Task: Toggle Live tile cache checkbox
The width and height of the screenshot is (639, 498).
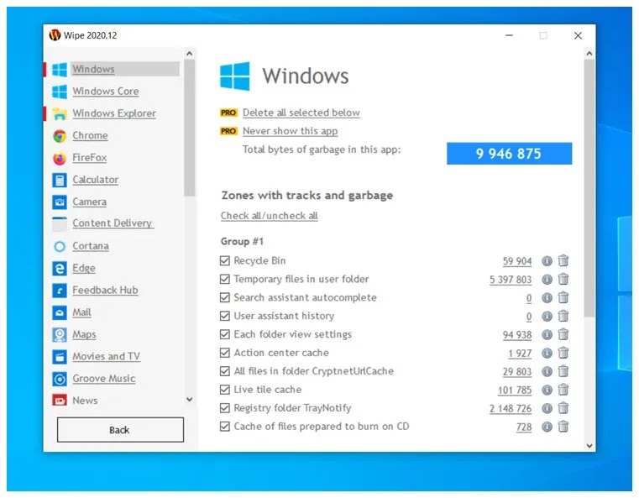Action: (224, 390)
